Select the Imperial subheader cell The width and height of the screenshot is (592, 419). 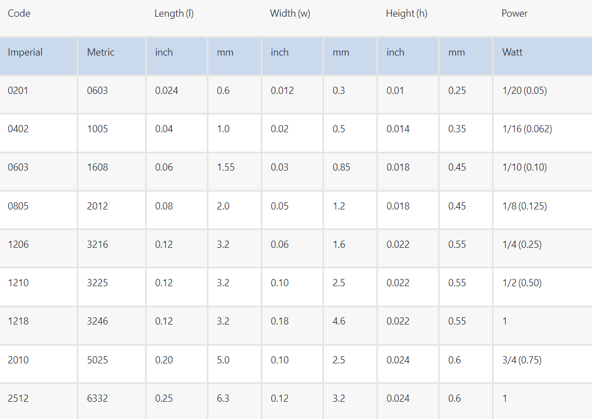25,52
